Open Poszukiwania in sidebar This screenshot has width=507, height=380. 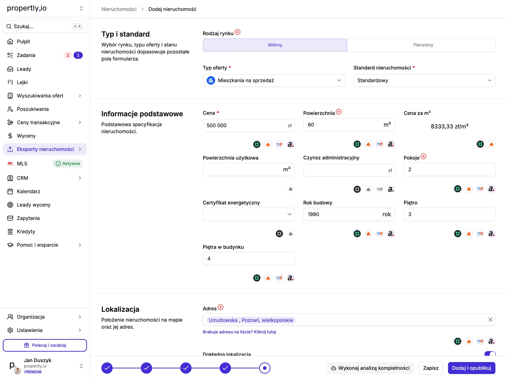(x=45, y=109)
